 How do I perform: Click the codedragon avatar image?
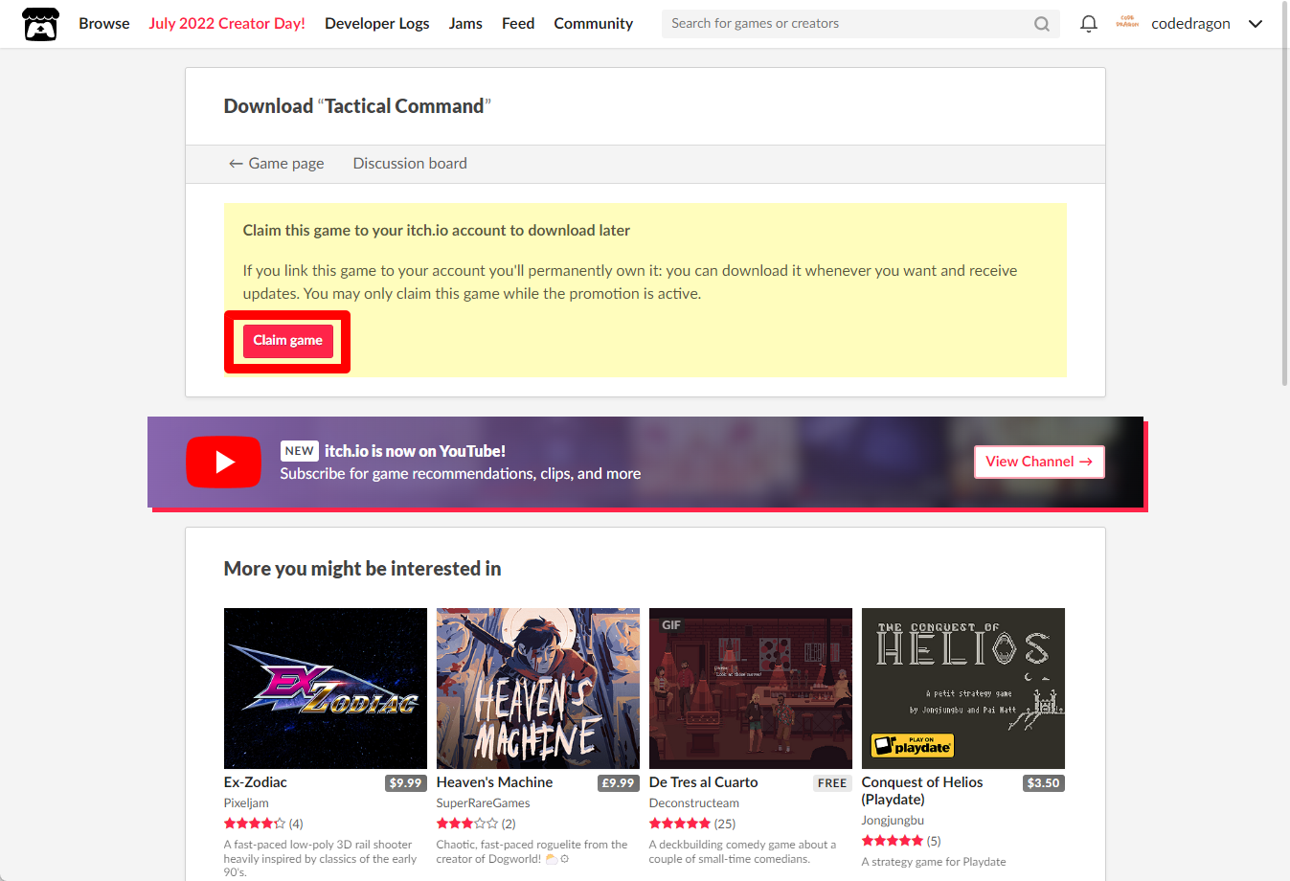[1128, 23]
